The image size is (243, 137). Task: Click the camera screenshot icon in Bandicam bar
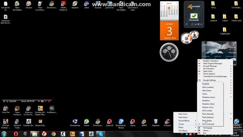pos(42,101)
